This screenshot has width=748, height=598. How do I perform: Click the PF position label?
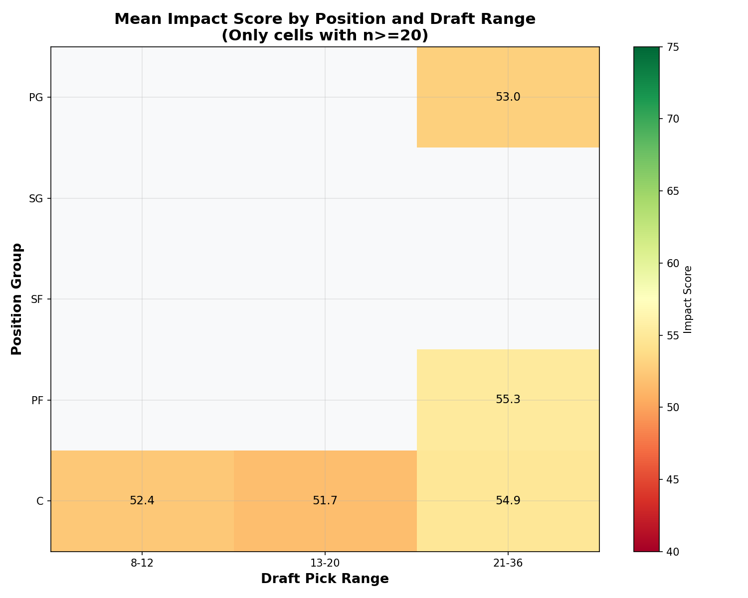click(x=37, y=400)
